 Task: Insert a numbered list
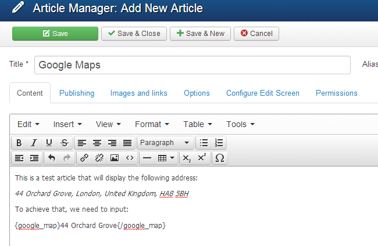click(x=219, y=143)
